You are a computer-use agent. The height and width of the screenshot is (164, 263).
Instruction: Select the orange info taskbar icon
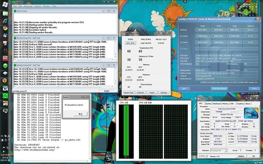click(x=5, y=81)
